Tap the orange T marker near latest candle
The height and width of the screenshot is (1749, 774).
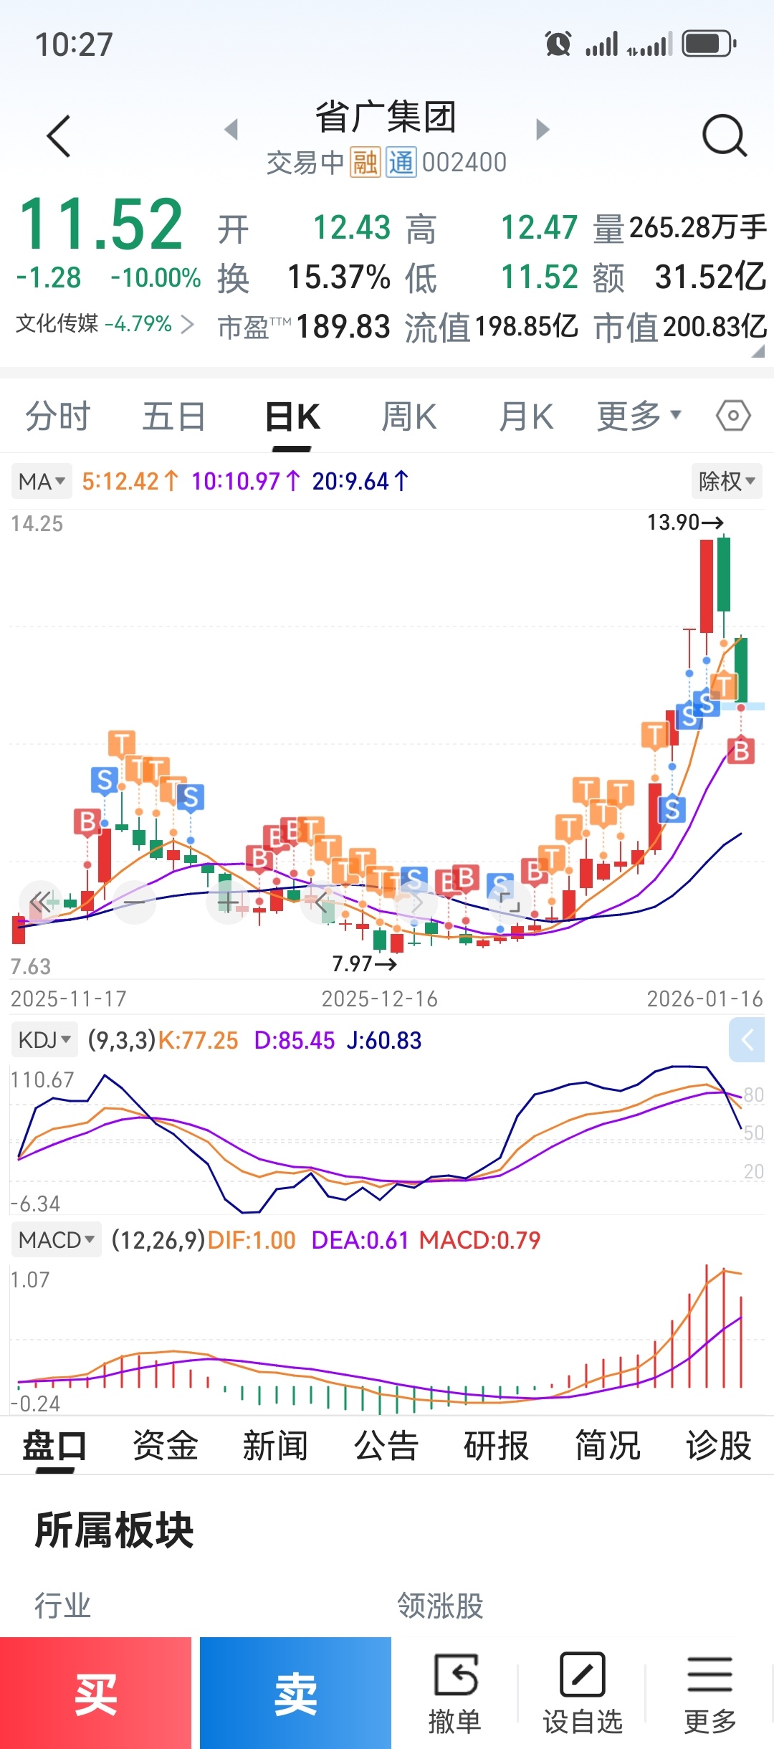pyautogui.click(x=724, y=686)
